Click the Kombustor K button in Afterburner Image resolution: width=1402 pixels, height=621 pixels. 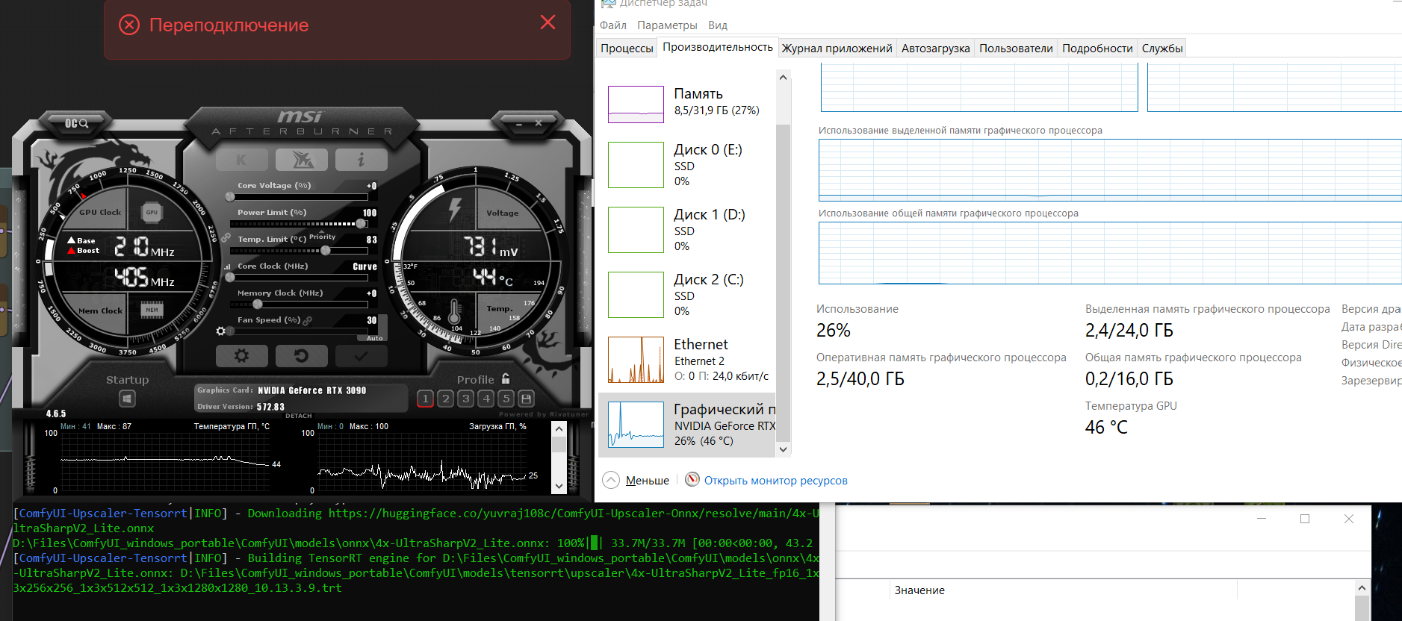click(x=241, y=159)
